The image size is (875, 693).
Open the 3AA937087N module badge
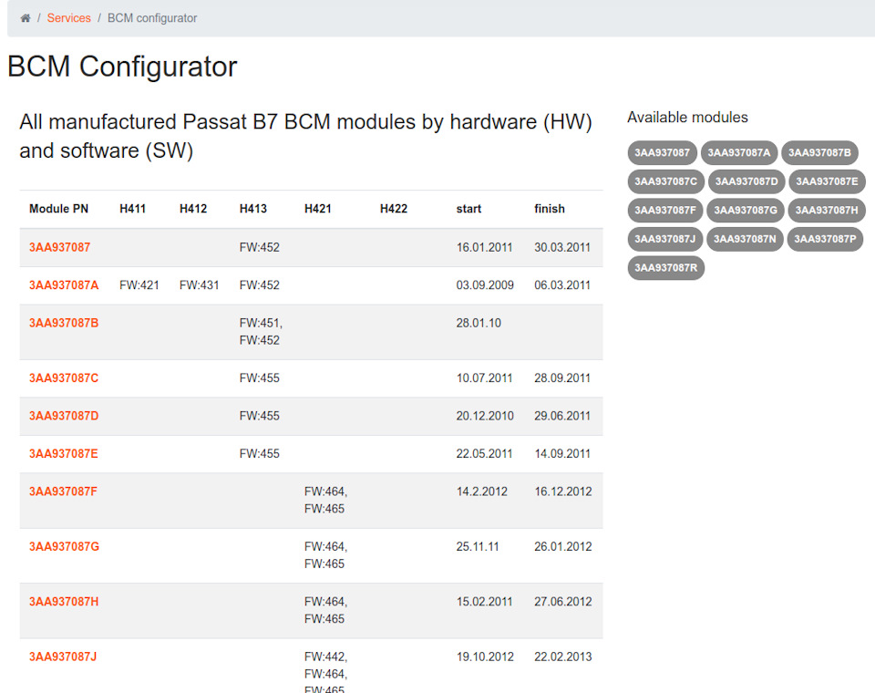click(x=745, y=239)
